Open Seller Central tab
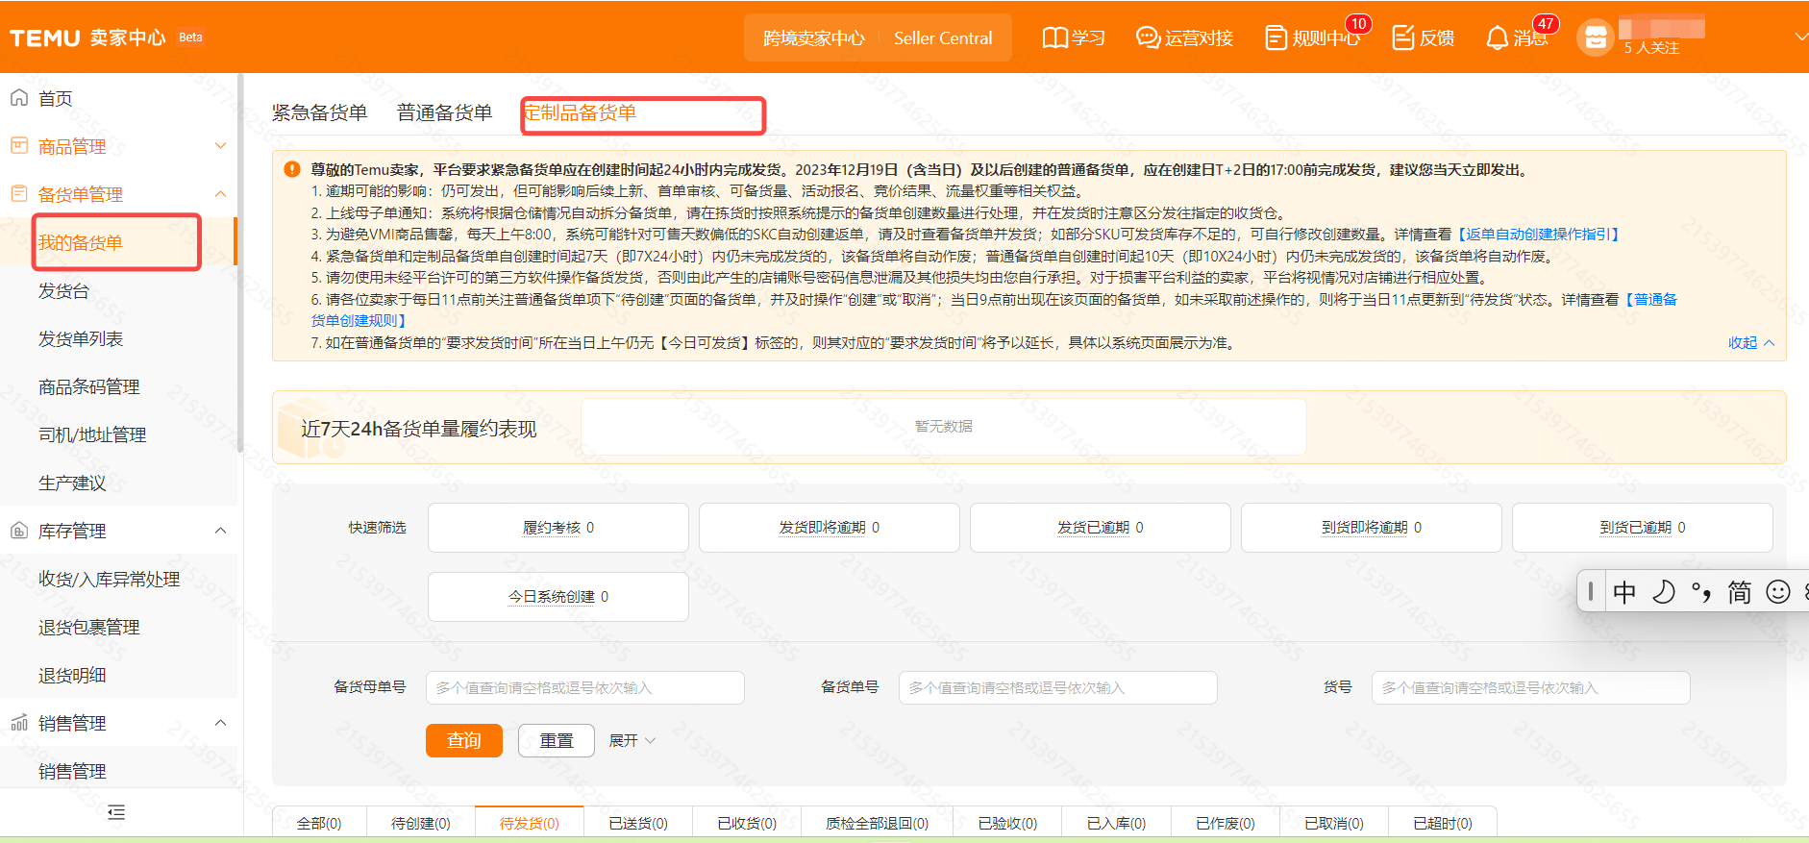The width and height of the screenshot is (1809, 843). (943, 37)
